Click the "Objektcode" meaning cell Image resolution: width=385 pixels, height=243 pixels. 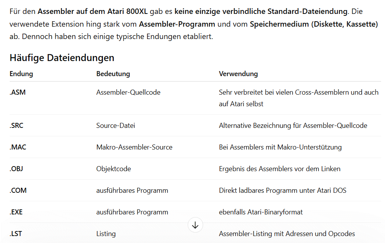tap(113, 169)
